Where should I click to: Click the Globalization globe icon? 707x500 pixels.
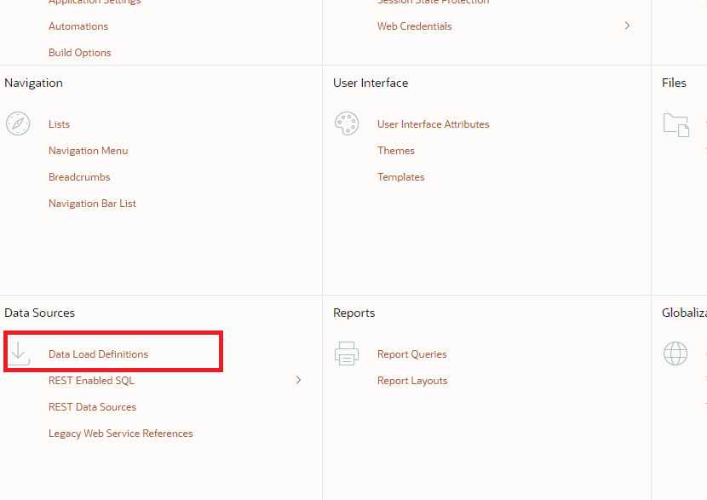click(675, 353)
